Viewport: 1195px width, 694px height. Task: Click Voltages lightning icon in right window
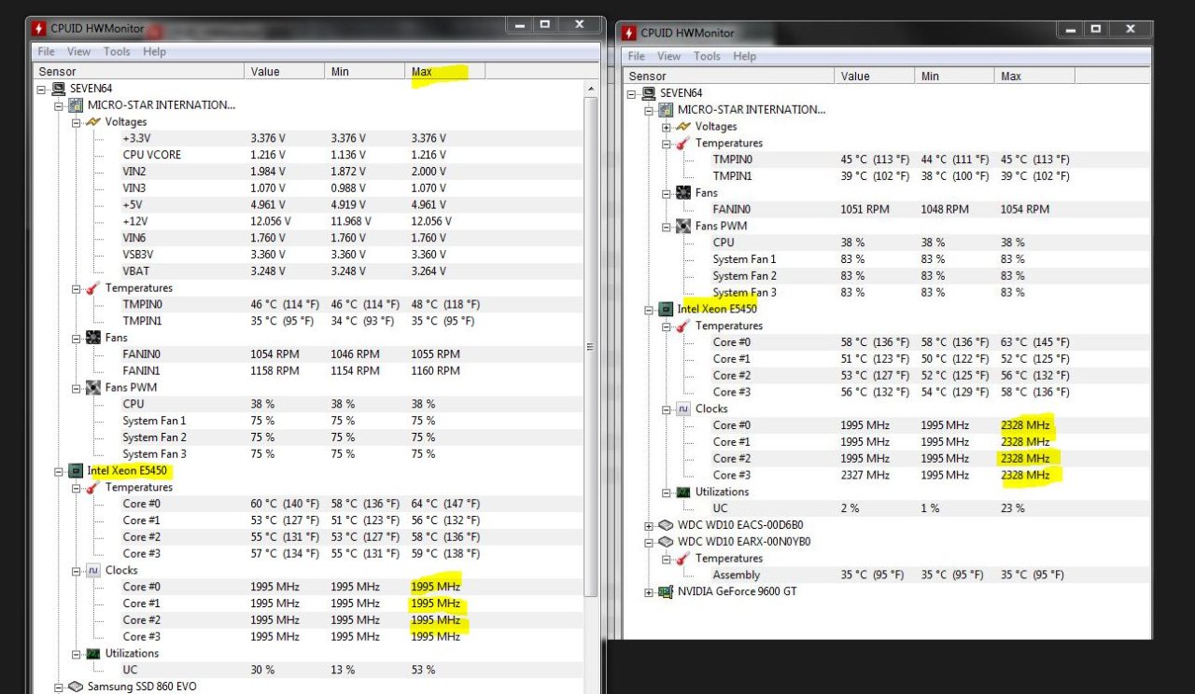pos(683,127)
